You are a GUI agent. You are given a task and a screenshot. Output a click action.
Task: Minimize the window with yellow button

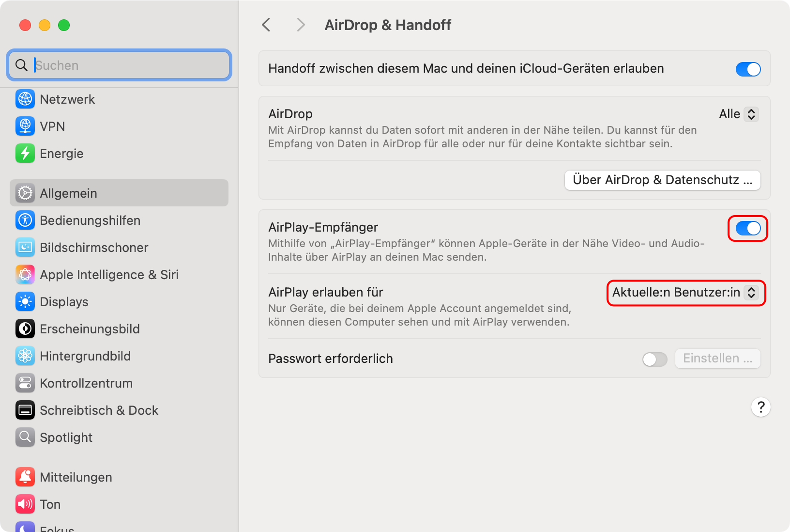point(45,25)
